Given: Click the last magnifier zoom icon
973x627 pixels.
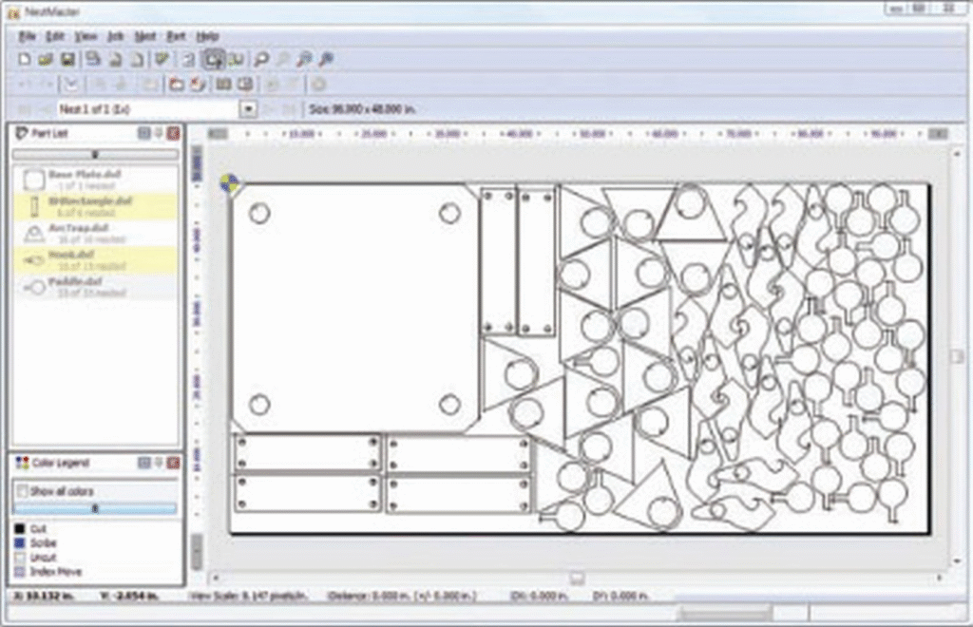Looking at the screenshot, I should point(325,59).
